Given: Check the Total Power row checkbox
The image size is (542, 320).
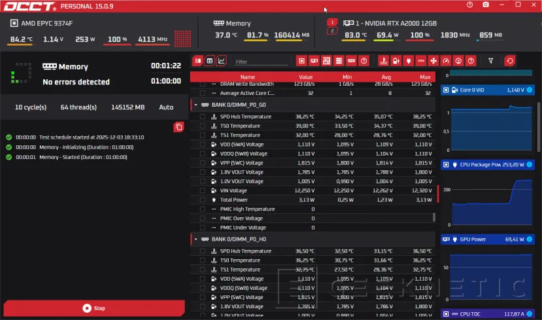Looking at the screenshot, I should [203, 200].
